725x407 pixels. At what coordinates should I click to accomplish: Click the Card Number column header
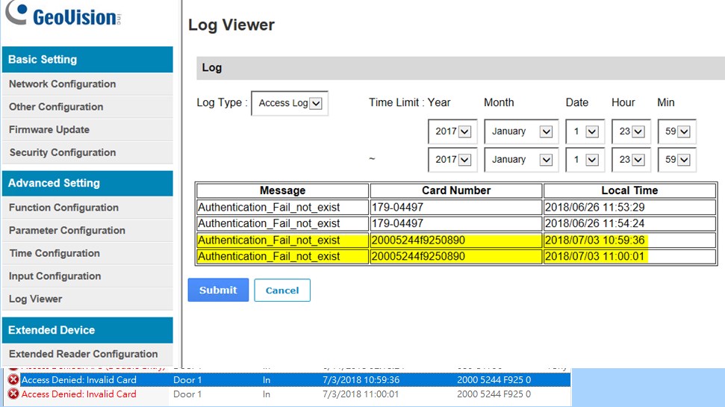[x=456, y=190]
